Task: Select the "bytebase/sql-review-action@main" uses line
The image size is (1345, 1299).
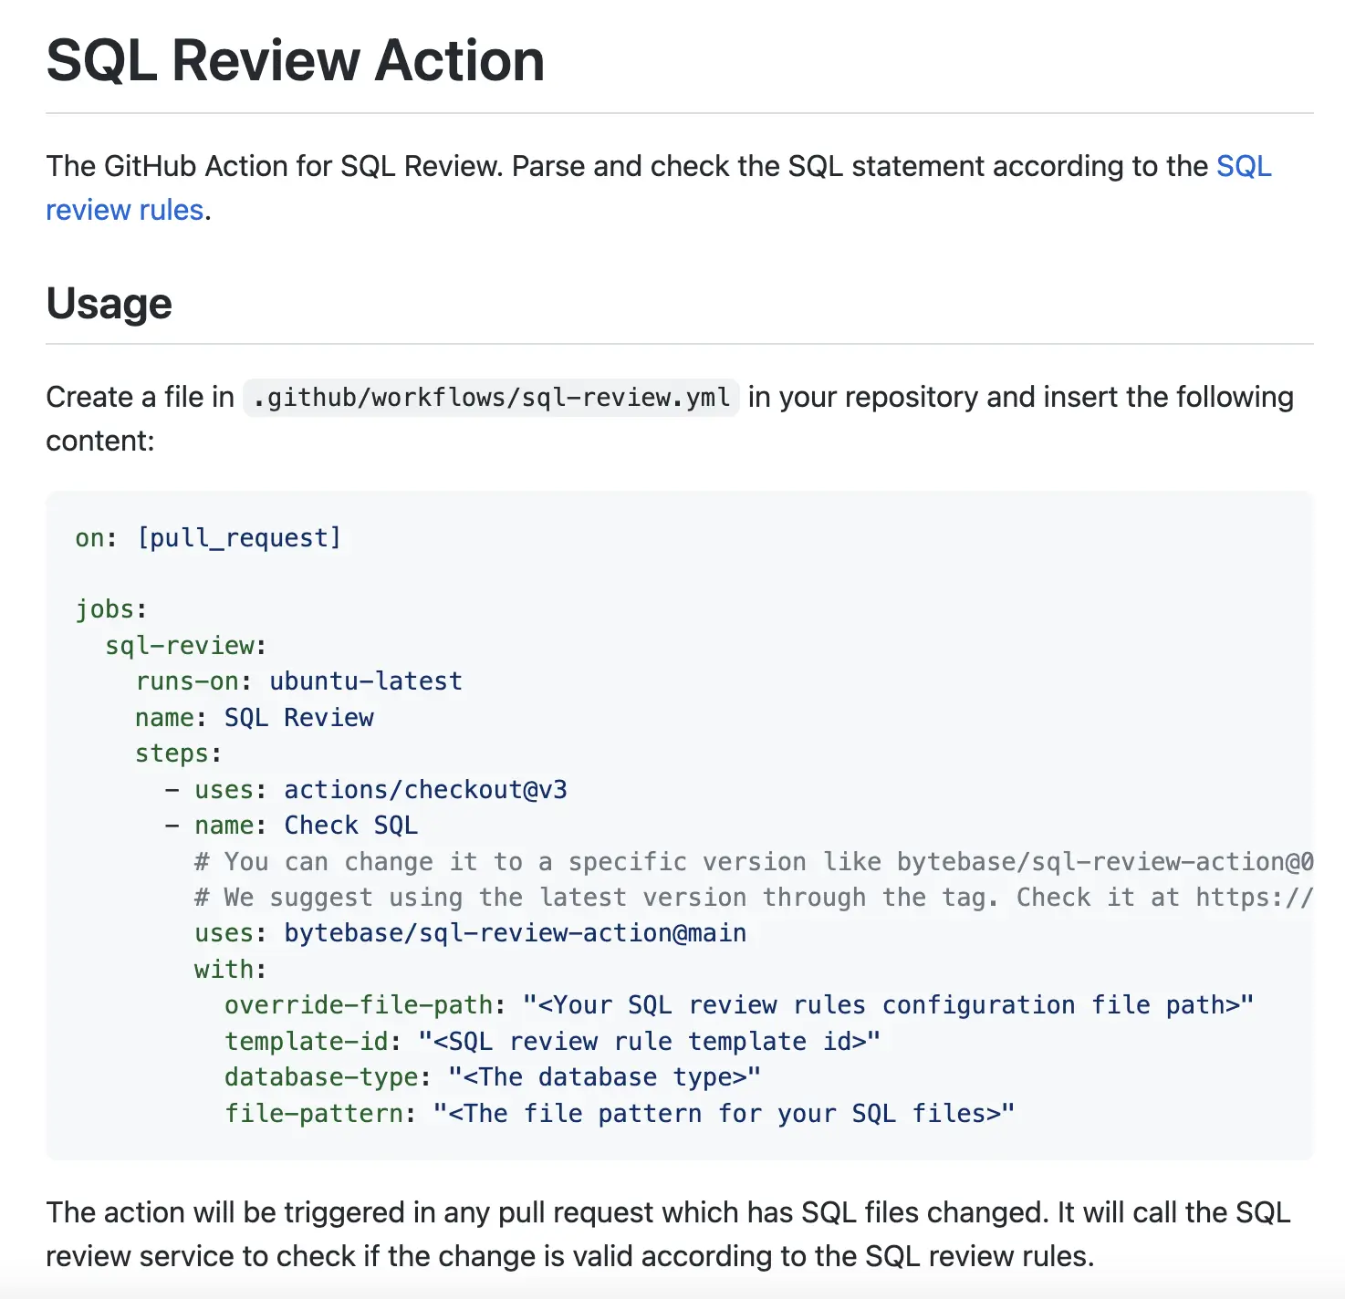Action: coord(514,932)
